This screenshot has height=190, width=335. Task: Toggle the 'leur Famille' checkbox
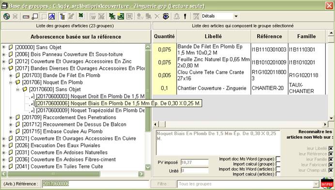[x=331, y=159]
